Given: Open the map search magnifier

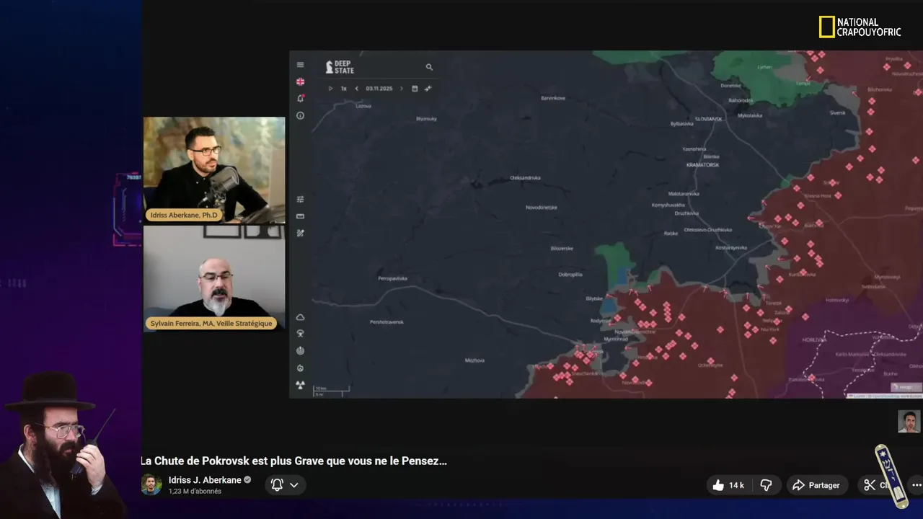Looking at the screenshot, I should tap(429, 67).
